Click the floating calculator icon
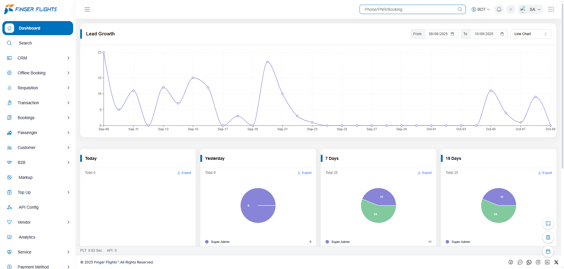This screenshot has height=269, width=564. (548, 237)
